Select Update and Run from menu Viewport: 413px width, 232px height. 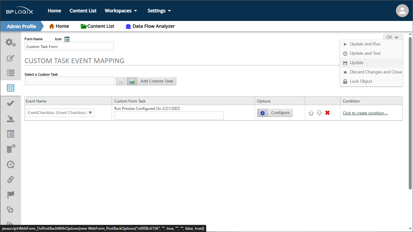click(x=371, y=44)
